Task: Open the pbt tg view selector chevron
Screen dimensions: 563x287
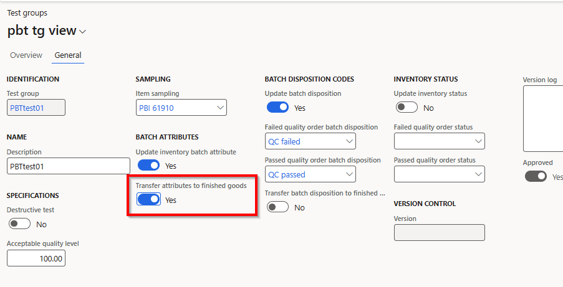Action: (83, 32)
